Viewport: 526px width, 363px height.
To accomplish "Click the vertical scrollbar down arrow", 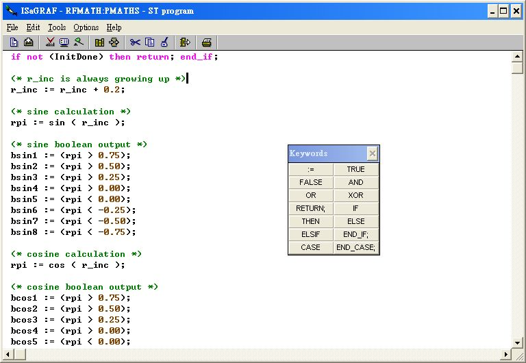I will pyautogui.click(x=518, y=342).
